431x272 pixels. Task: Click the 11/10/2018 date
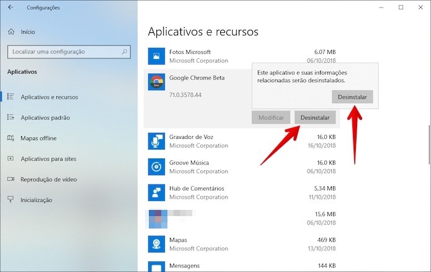(x=322, y=197)
